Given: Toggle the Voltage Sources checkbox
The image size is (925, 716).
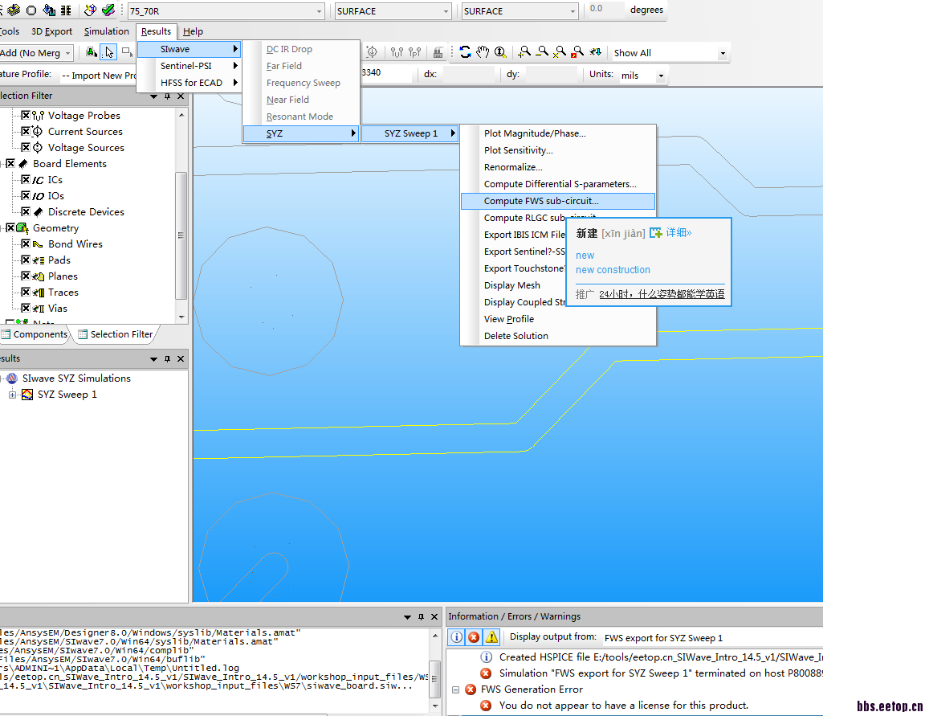Looking at the screenshot, I should [26, 147].
